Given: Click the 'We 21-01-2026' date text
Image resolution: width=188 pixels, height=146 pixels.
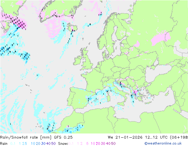Looking at the screenshot, I should coord(125,137).
